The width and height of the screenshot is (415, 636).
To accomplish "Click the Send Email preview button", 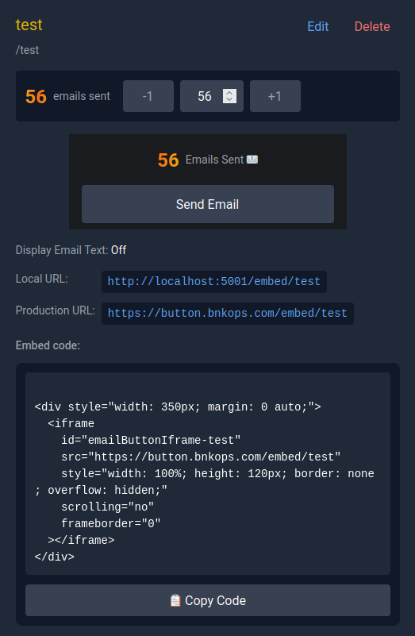I will tap(208, 204).
